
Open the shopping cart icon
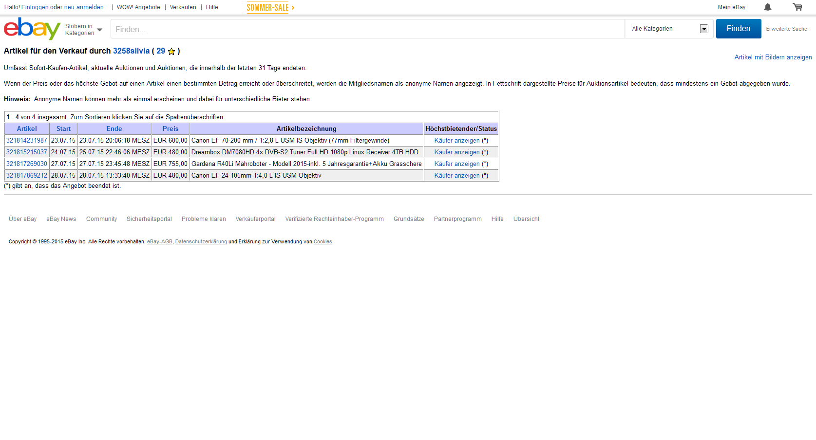(797, 7)
